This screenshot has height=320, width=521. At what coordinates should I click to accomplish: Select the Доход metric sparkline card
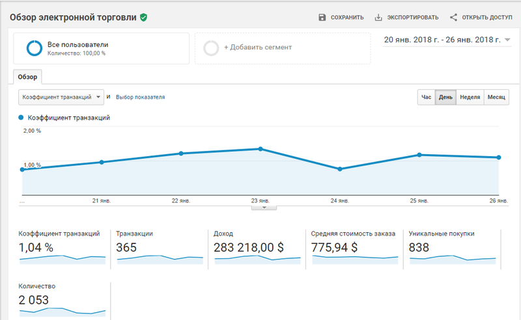257,248
